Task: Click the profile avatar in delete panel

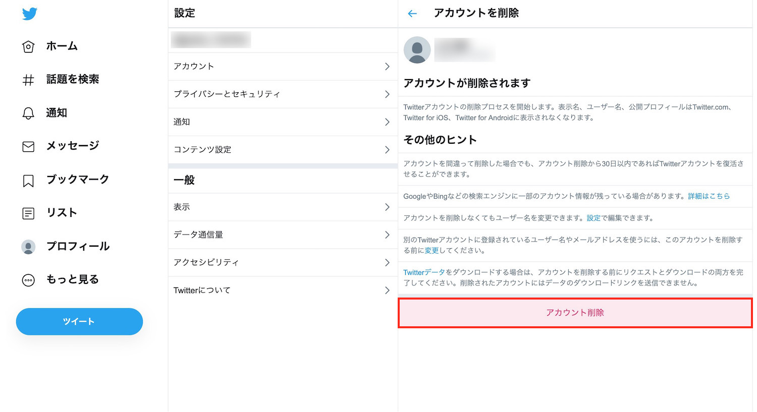Action: pos(417,50)
